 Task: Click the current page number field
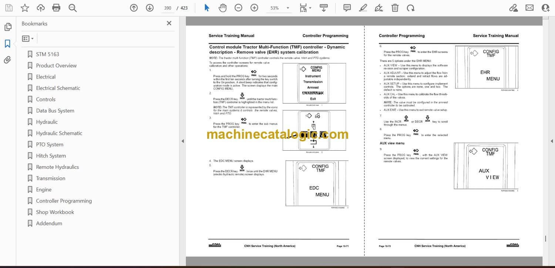click(x=168, y=8)
